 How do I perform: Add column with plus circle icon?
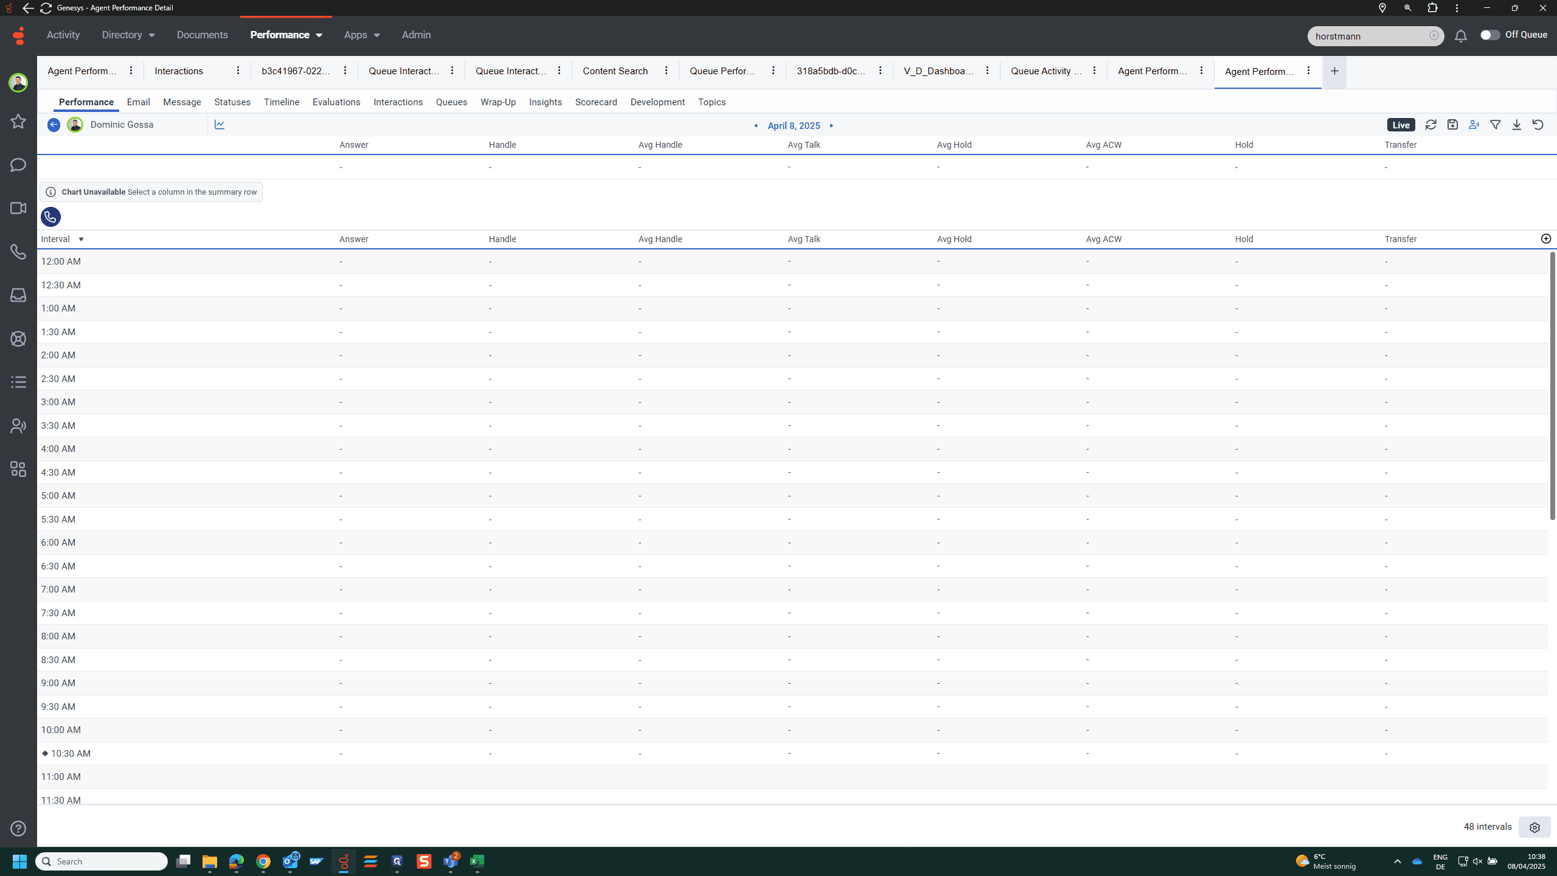pos(1546,239)
